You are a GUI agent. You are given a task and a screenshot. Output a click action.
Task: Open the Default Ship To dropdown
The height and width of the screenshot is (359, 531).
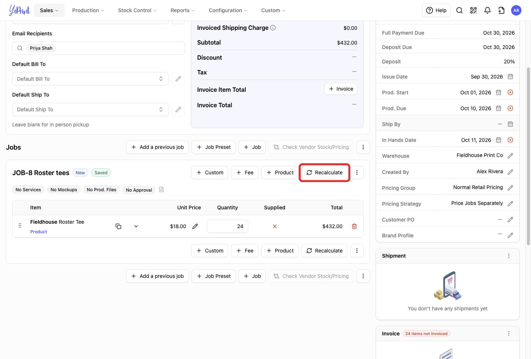tap(90, 109)
